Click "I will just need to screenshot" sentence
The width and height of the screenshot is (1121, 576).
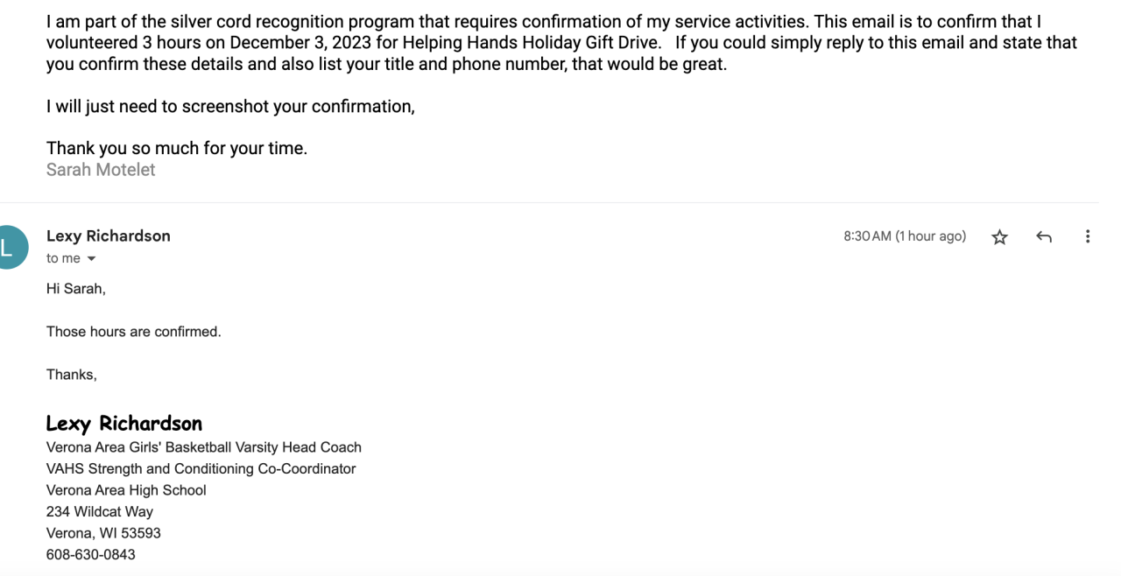pyautogui.click(x=230, y=106)
